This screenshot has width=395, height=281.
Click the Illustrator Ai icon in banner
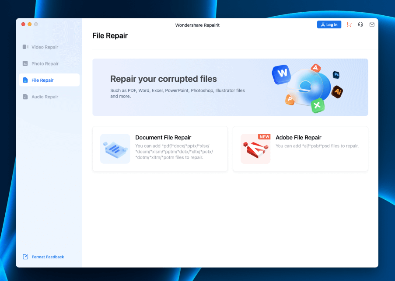(x=337, y=92)
